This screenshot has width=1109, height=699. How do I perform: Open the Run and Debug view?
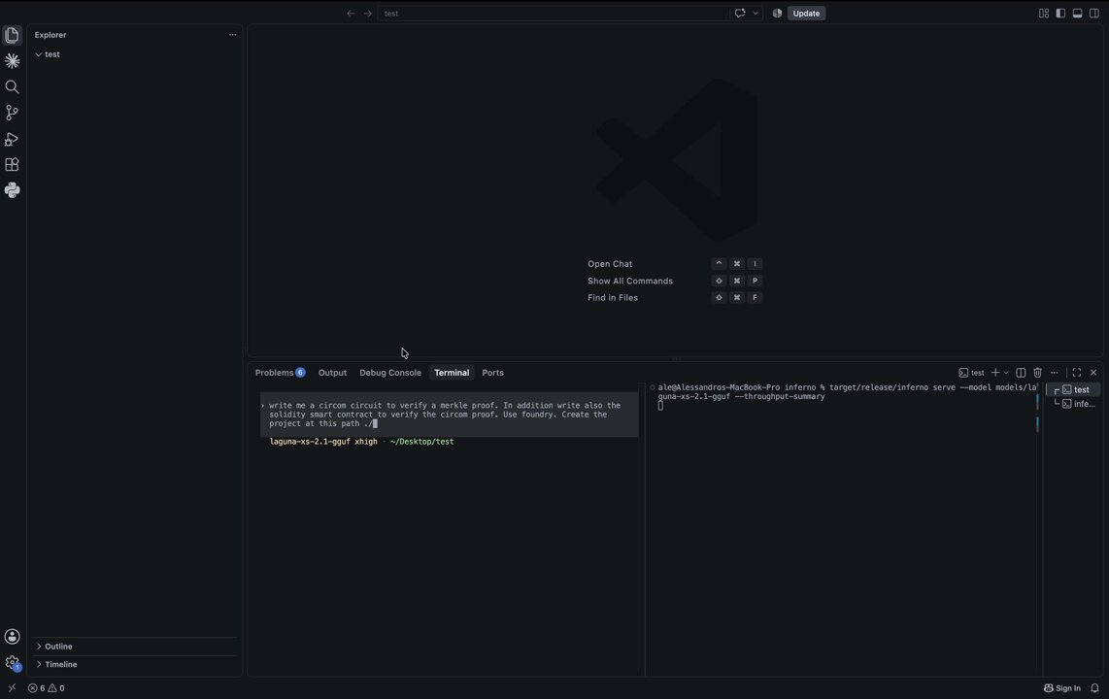(x=12, y=139)
